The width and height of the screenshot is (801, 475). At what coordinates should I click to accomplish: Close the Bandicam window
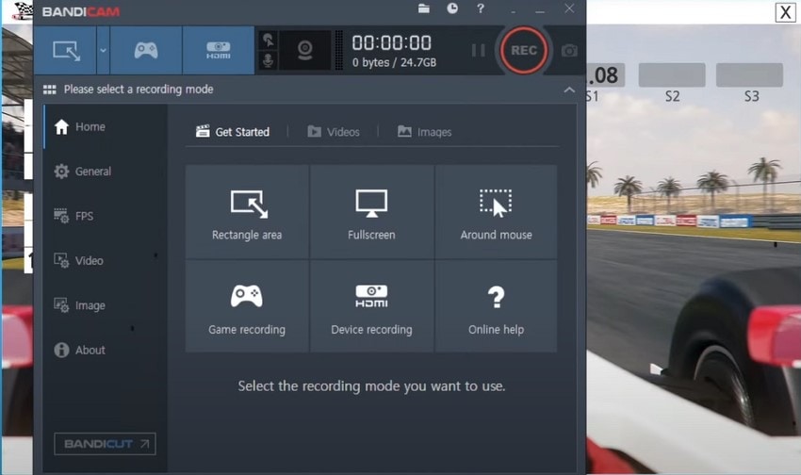(x=569, y=8)
